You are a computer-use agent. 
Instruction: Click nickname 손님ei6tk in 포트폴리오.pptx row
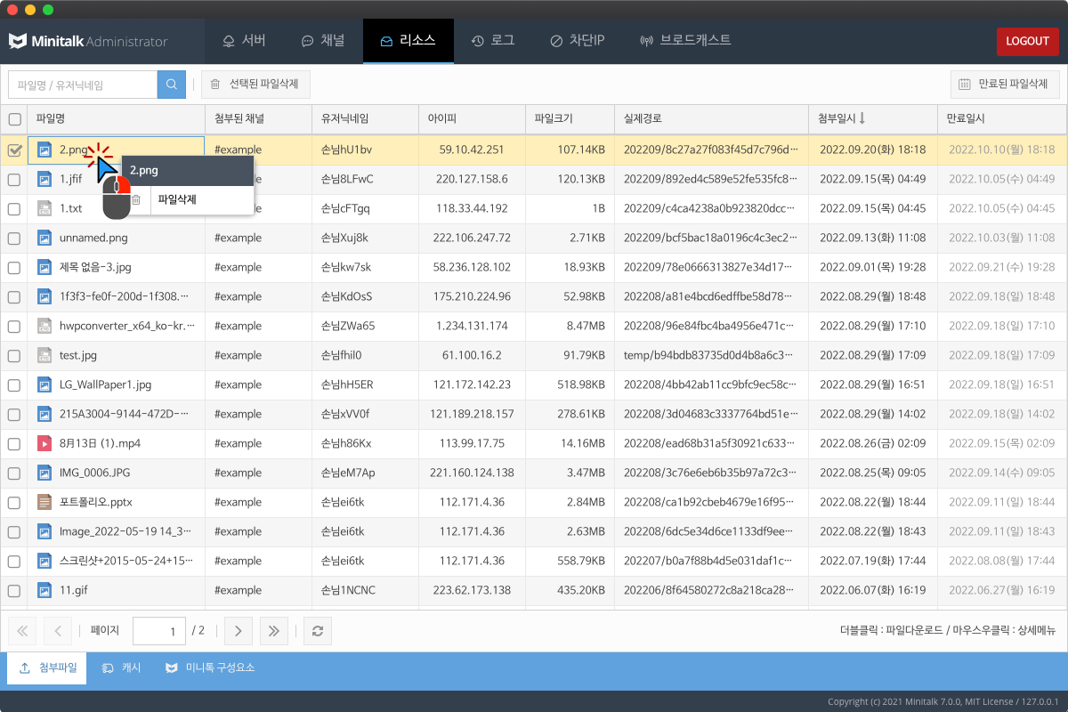343,502
